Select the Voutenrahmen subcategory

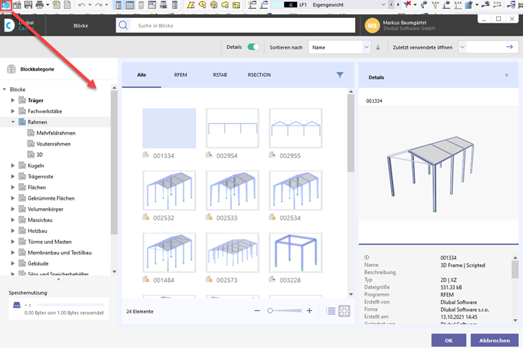click(54, 143)
